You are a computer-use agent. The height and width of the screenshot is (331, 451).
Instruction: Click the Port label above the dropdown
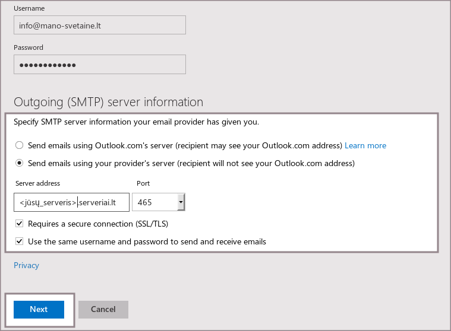pos(143,183)
